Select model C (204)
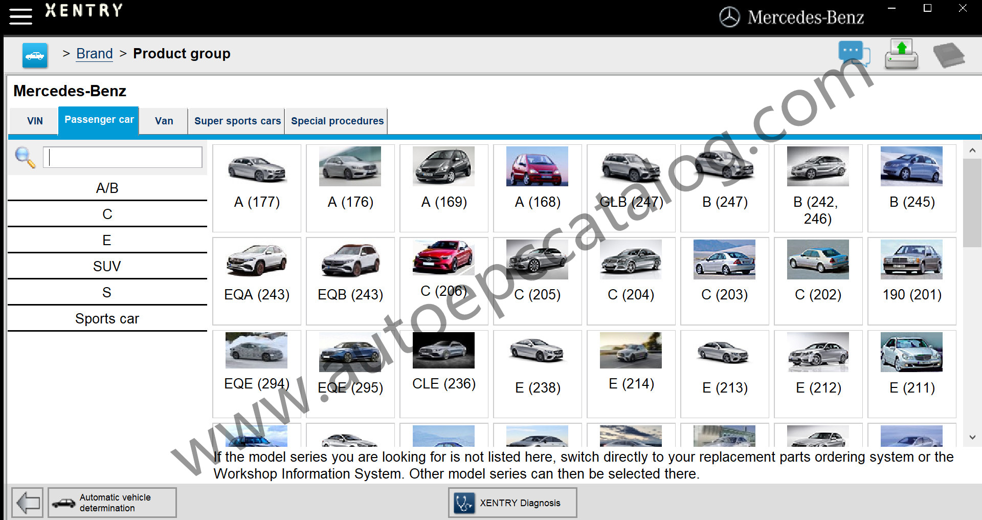Image resolution: width=982 pixels, height=520 pixels. [631, 281]
